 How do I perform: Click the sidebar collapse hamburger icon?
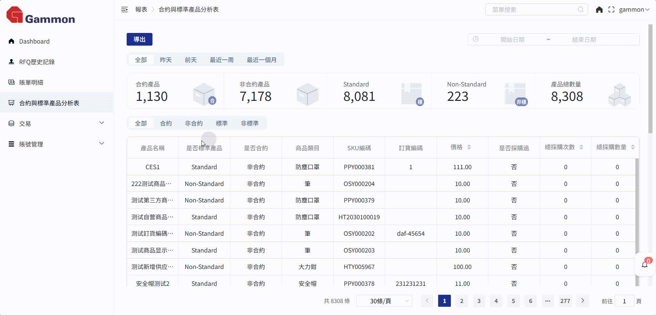tap(124, 10)
